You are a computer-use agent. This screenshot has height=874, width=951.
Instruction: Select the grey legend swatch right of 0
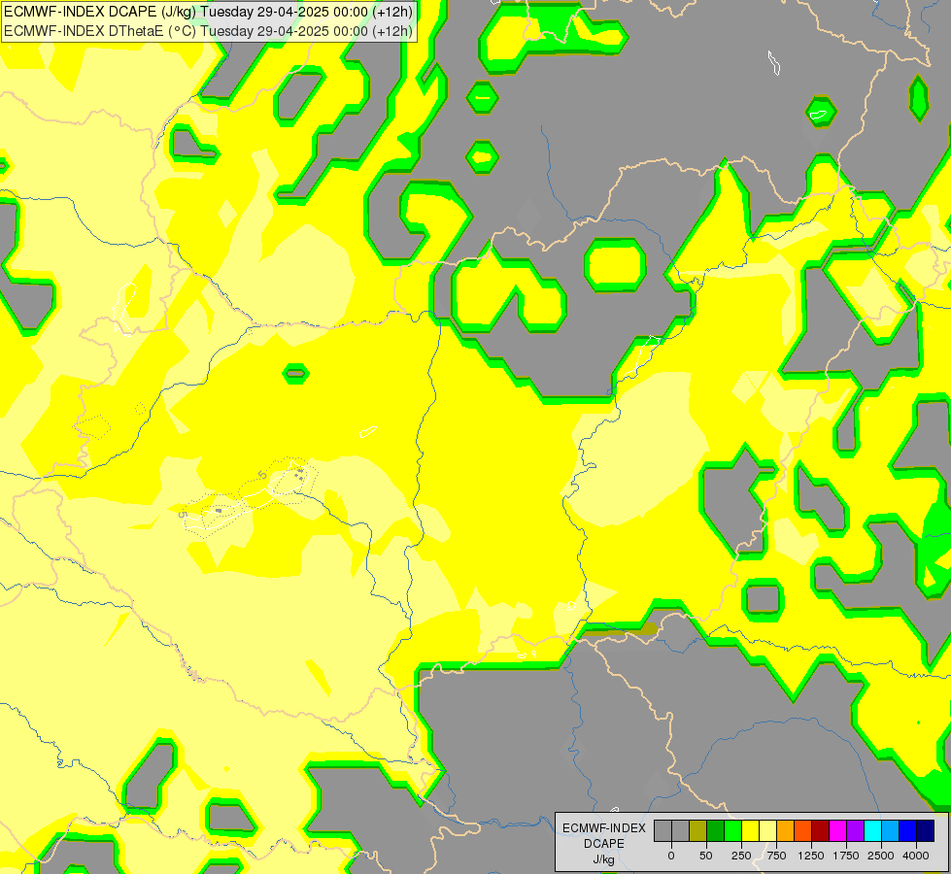click(680, 831)
